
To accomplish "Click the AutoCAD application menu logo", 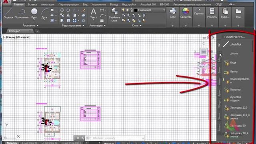I will 6,2.
